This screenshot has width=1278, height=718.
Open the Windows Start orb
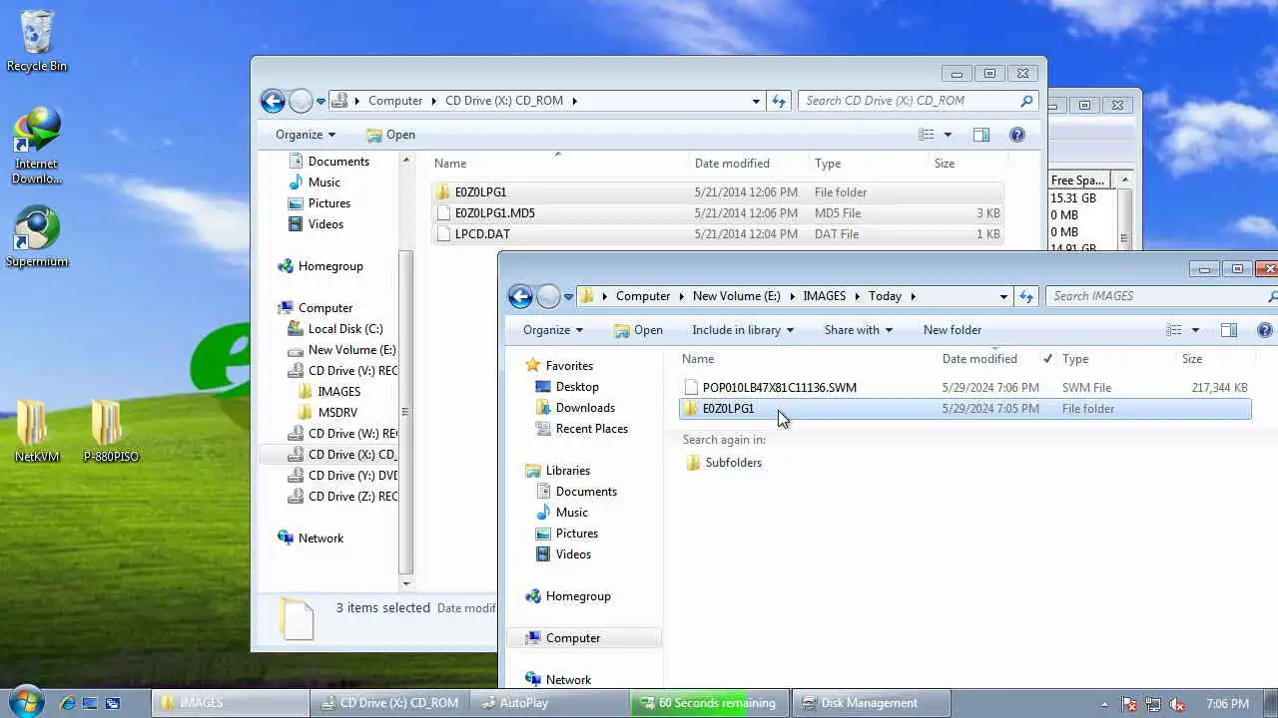coord(25,702)
